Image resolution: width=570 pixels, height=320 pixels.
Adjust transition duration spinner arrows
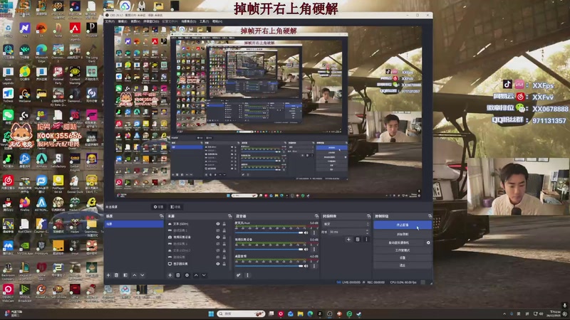367,232
